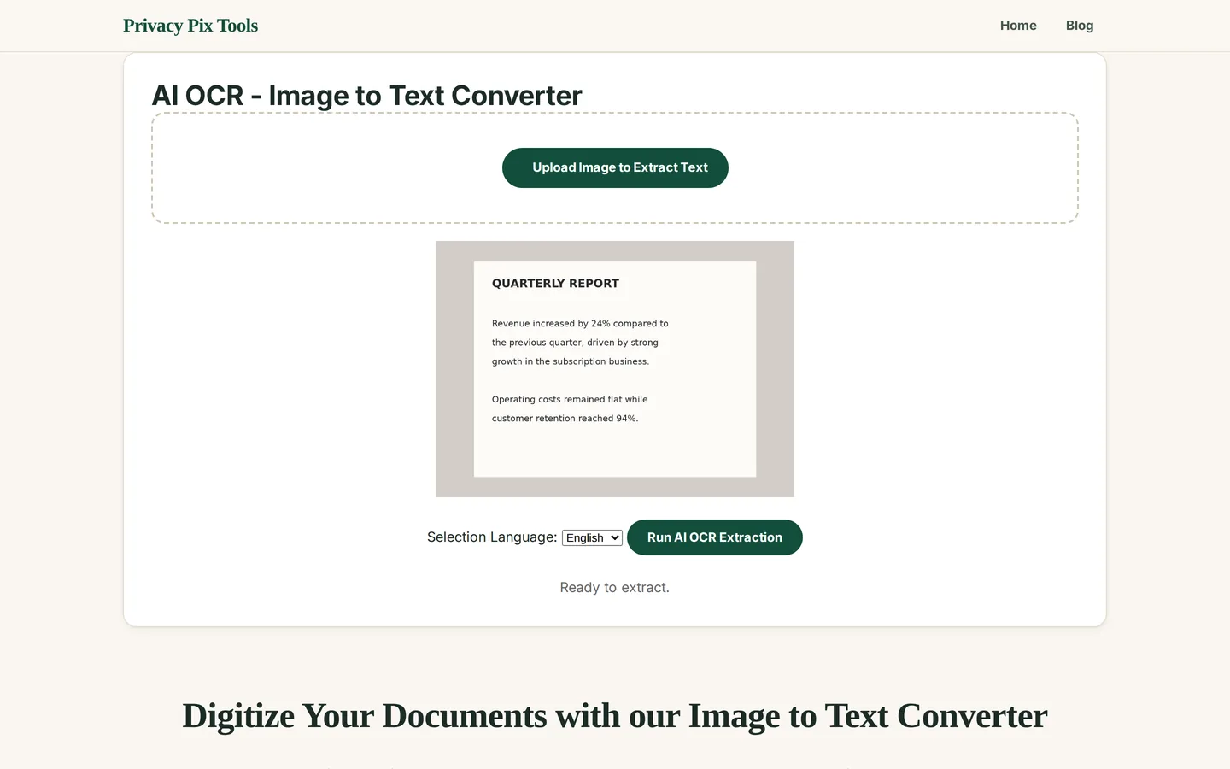
Task: Click the 'Selection Language:' label
Action: pyautogui.click(x=492, y=537)
